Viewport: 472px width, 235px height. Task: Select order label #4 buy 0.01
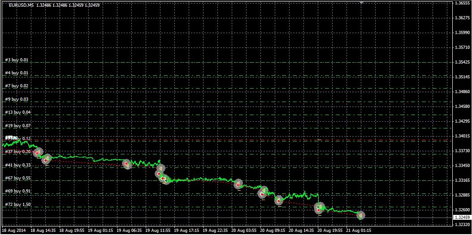(17, 73)
